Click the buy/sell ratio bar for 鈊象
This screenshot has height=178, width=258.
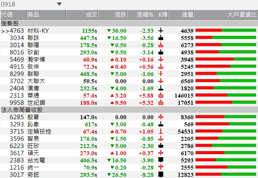coord(226,124)
